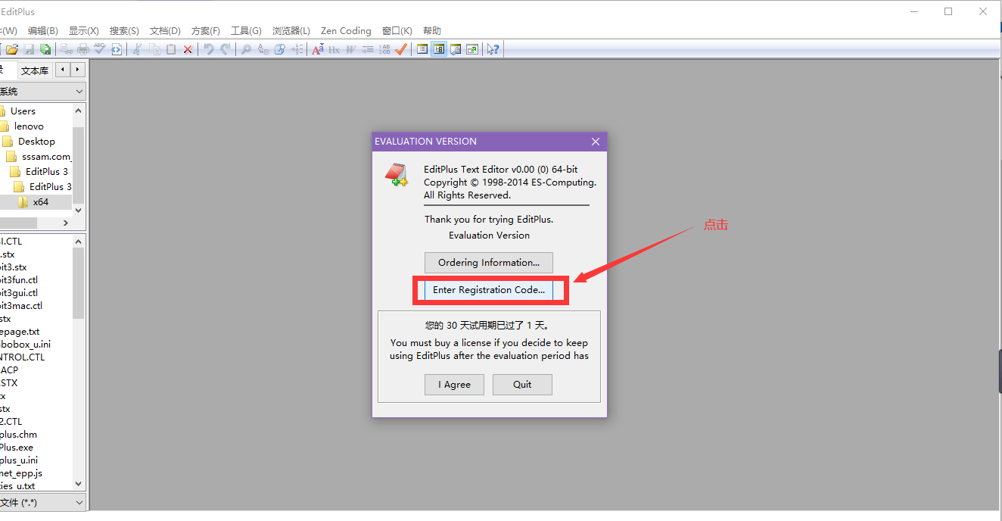Open the drive selection dropdown

pyautogui.click(x=79, y=92)
